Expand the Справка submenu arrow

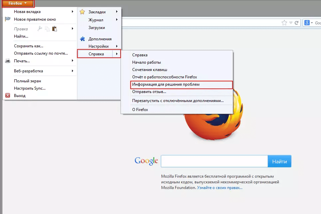[x=117, y=54]
